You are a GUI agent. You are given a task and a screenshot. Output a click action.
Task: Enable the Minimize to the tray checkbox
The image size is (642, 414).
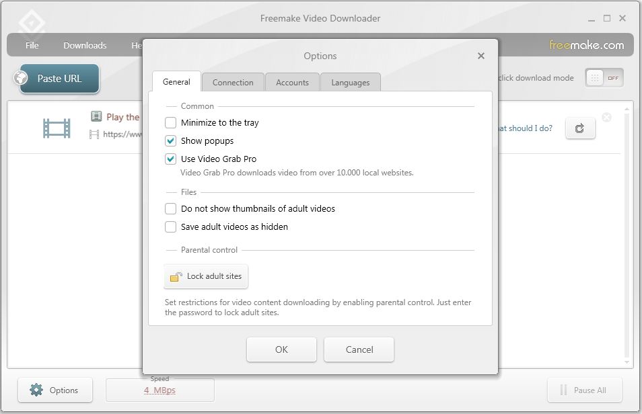tap(170, 123)
